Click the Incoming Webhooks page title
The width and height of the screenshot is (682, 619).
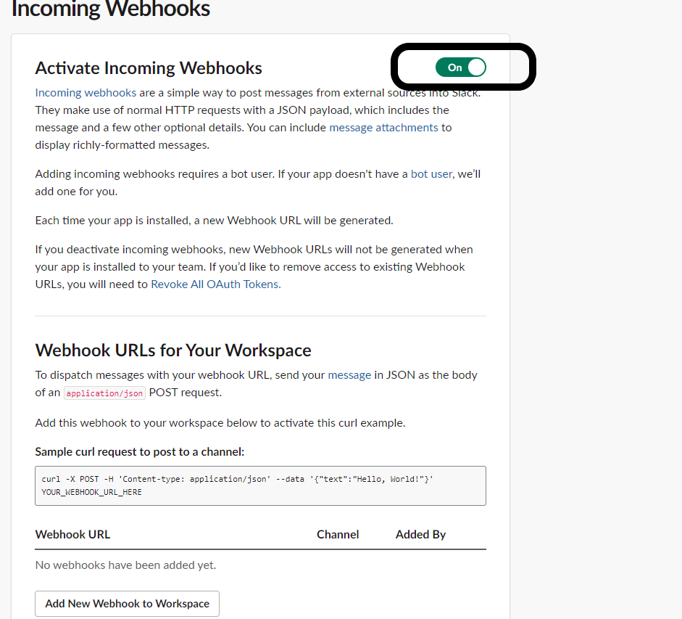tap(110, 9)
